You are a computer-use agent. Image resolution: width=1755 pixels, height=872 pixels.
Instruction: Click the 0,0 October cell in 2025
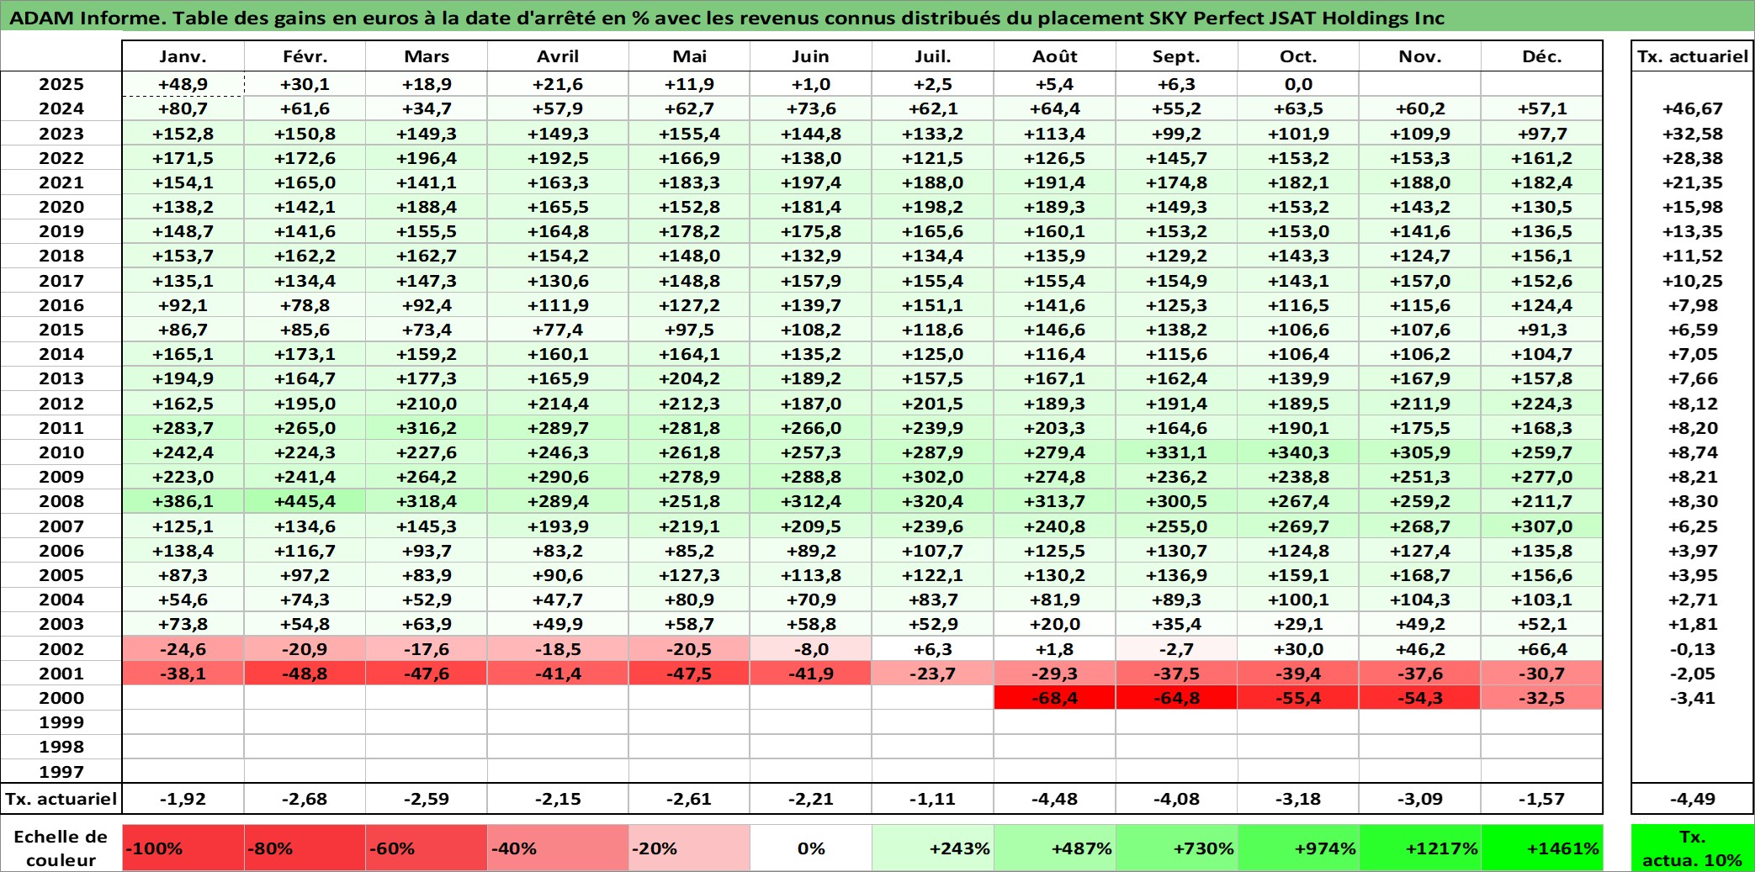point(1298,84)
